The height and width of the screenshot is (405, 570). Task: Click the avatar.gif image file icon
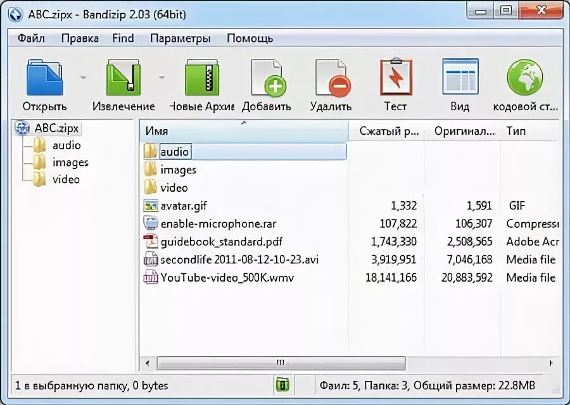click(x=151, y=206)
